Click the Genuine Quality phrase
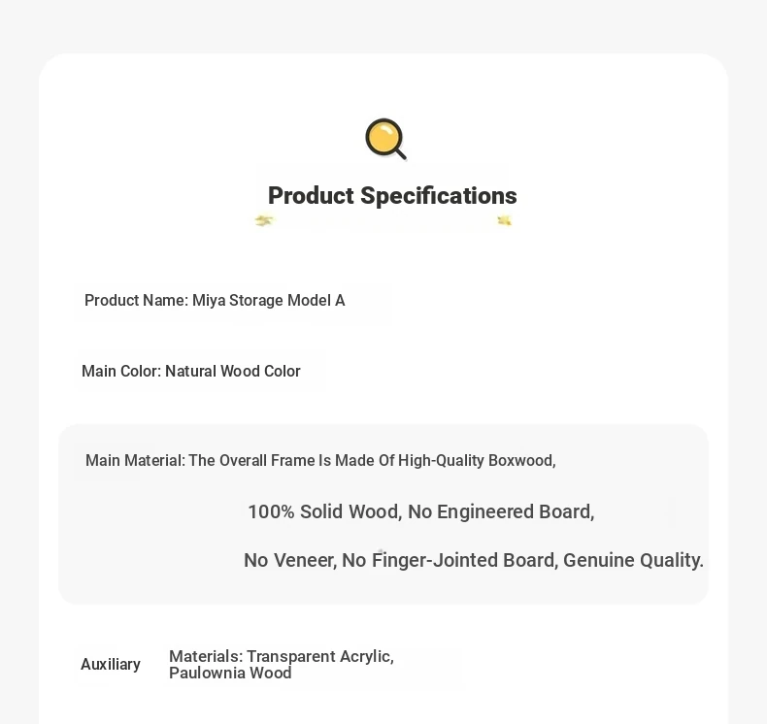 (x=633, y=560)
